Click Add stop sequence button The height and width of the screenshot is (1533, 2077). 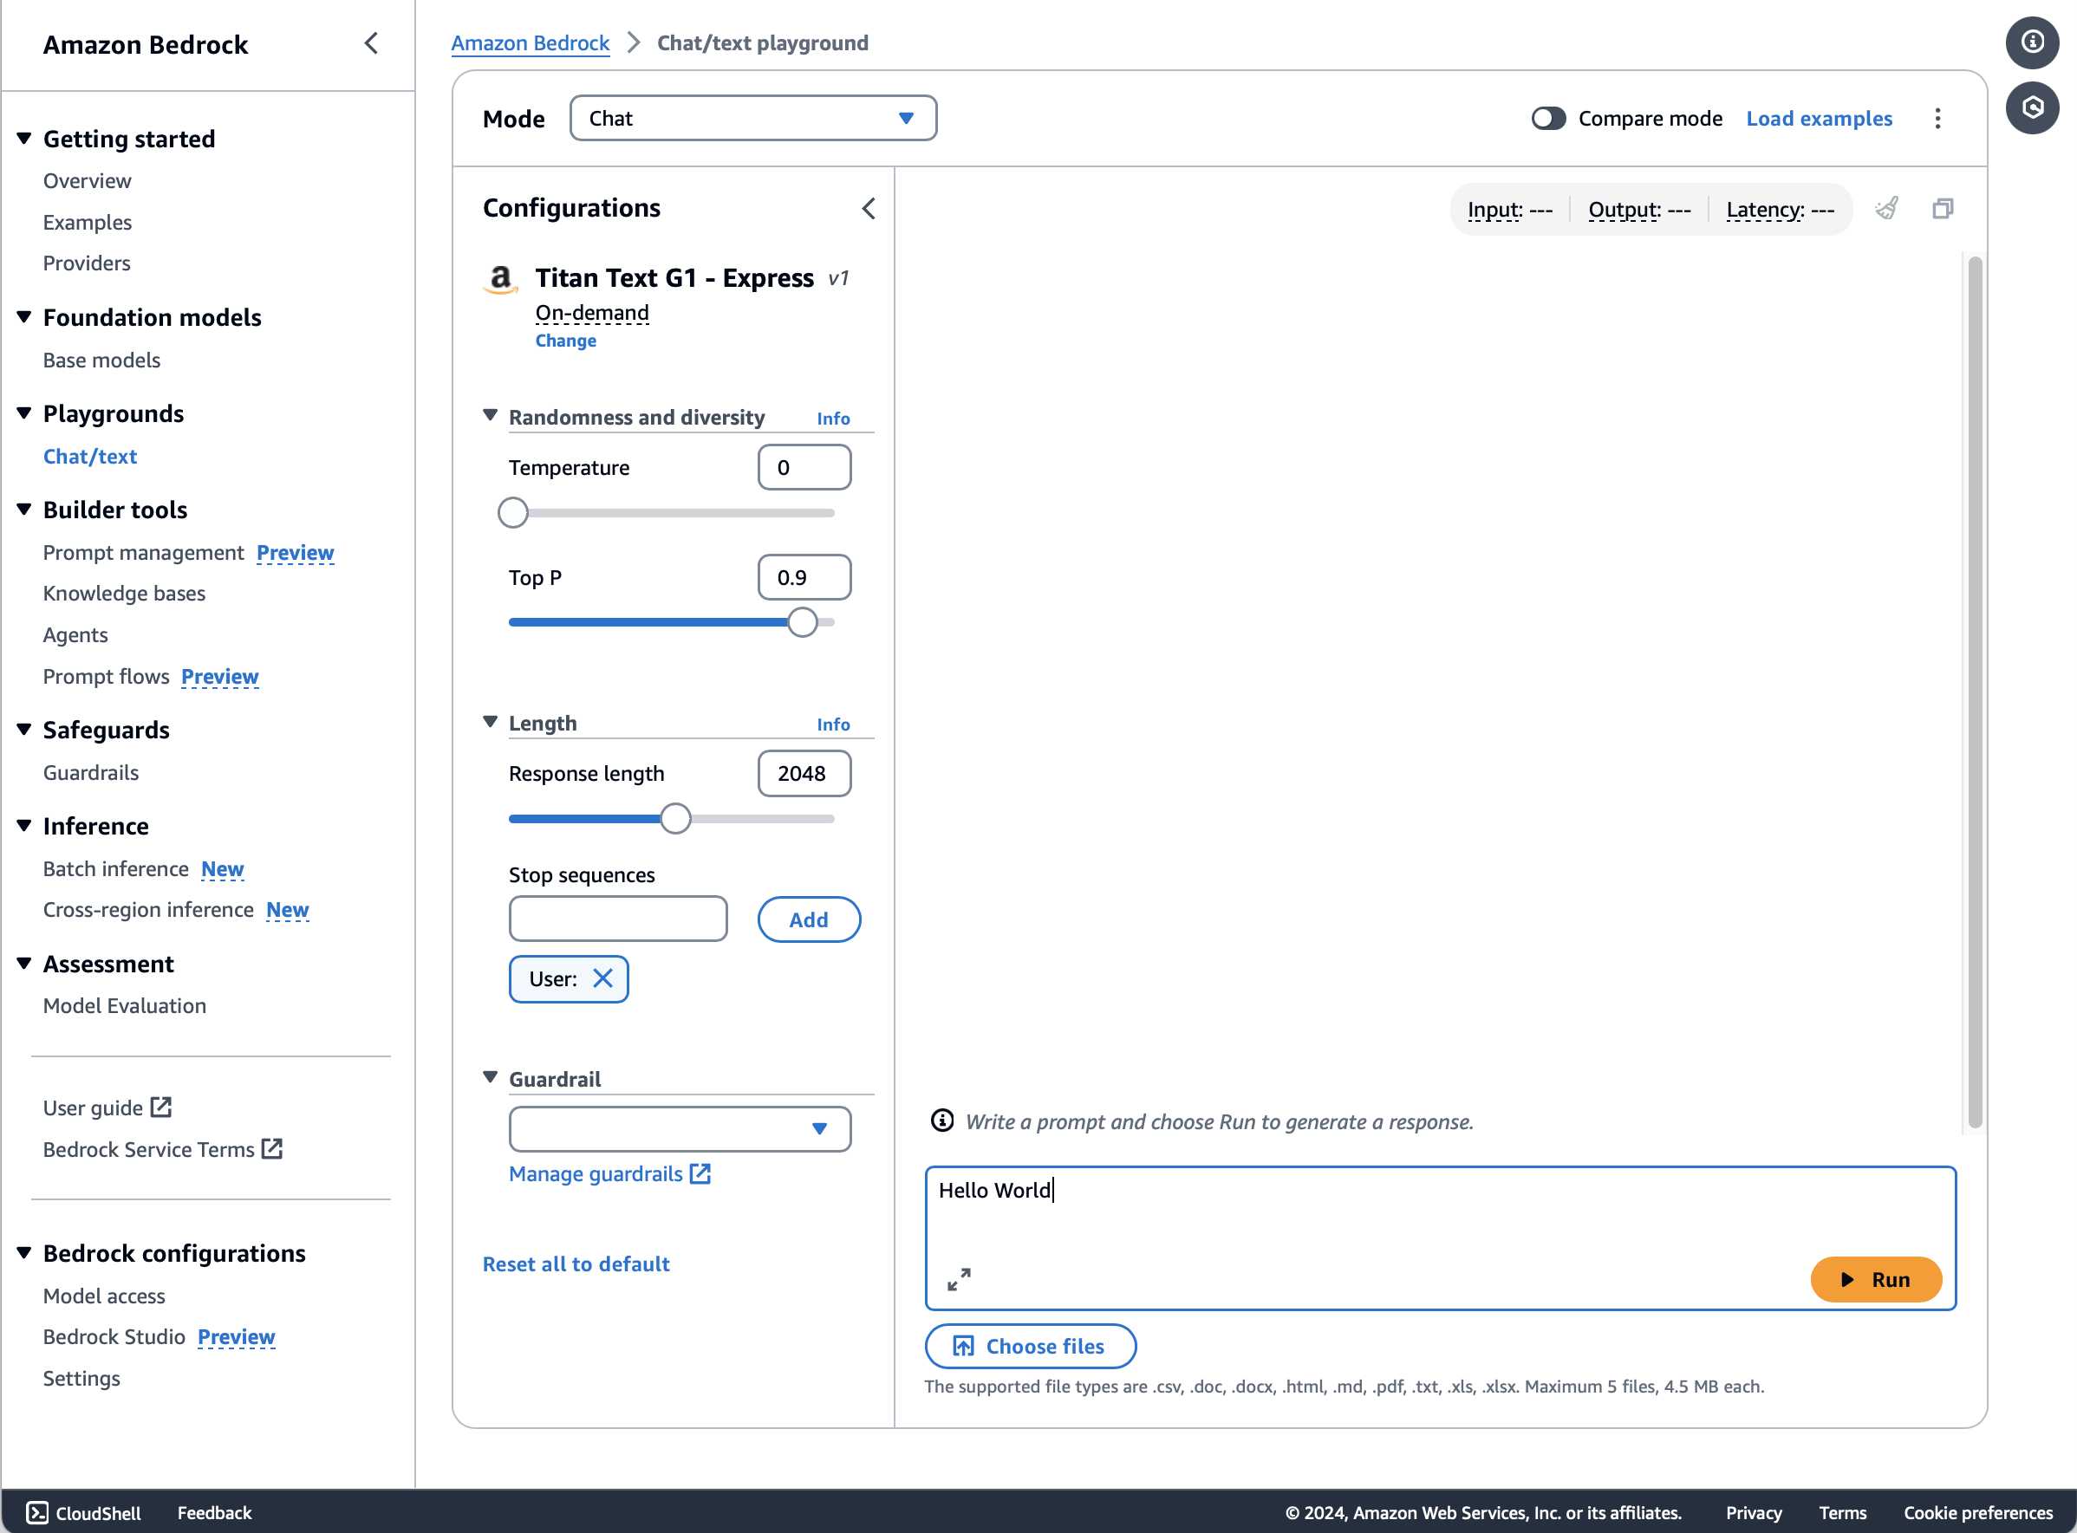coord(808,919)
